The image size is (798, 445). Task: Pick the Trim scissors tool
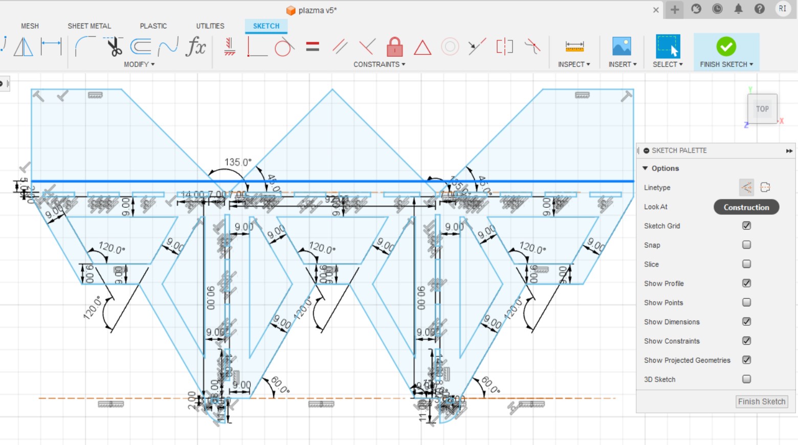pos(114,47)
